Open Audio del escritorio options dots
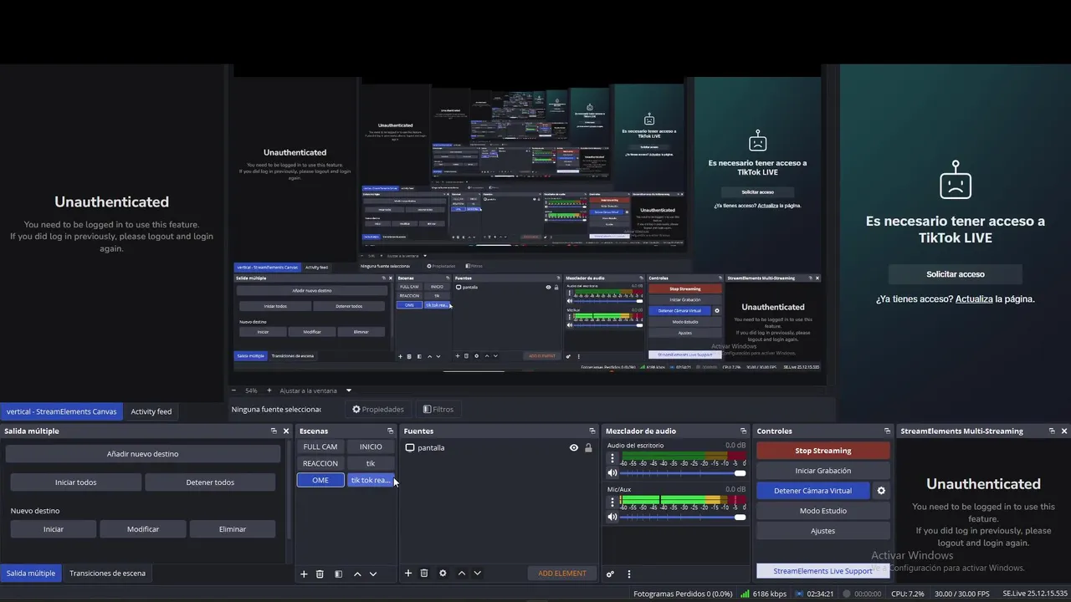The height and width of the screenshot is (602, 1071). point(612,458)
